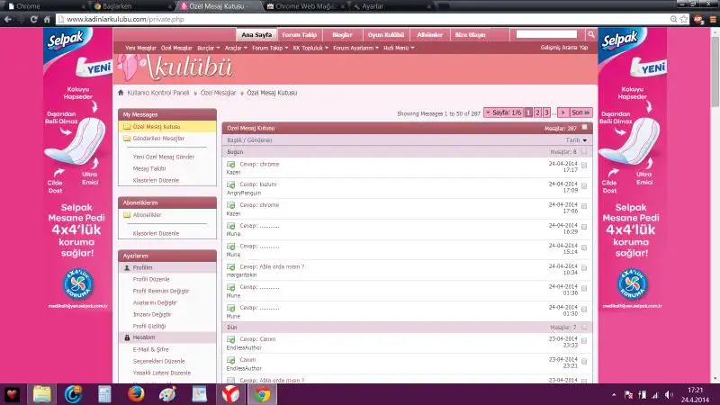Viewport: 720px width, 405px height.
Task: Click the search input field at top right
Action: [545, 34]
